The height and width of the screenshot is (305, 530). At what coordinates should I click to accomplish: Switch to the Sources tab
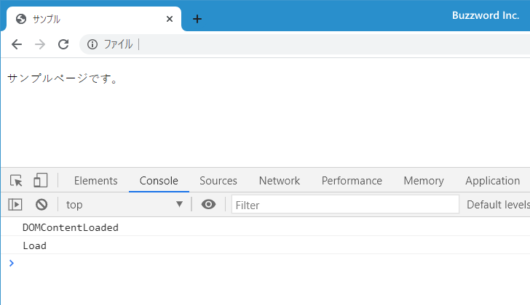pyautogui.click(x=218, y=181)
